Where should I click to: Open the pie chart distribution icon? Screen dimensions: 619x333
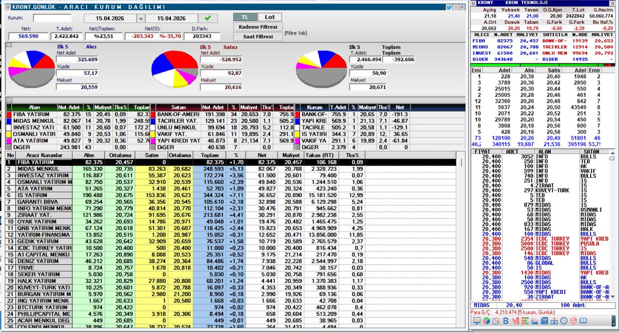click(486, 321)
